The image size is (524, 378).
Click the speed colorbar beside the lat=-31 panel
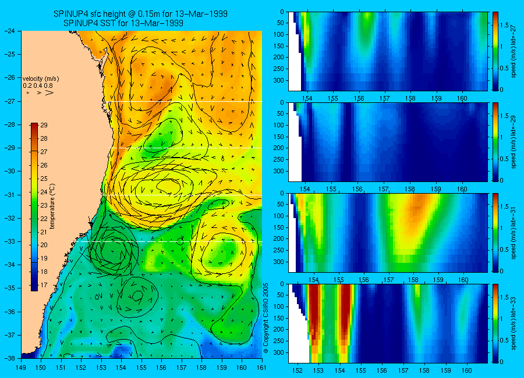[x=495, y=233]
